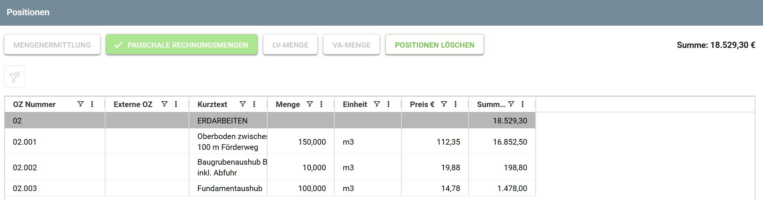This screenshot has width=763, height=200.
Task: Open Einheit column three-dot menu
Action: [x=388, y=104]
